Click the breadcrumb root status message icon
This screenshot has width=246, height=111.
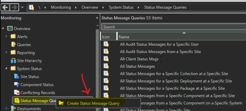[x=31, y=7]
